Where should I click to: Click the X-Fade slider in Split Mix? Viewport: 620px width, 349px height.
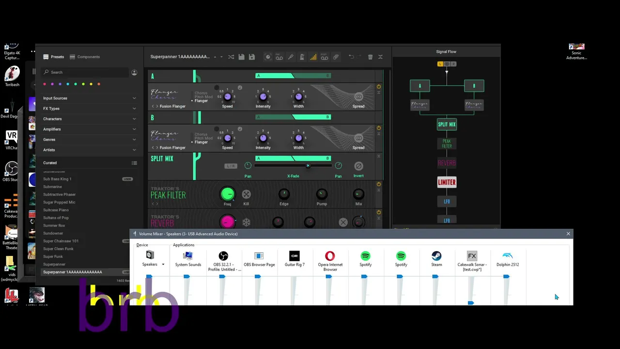293,166
